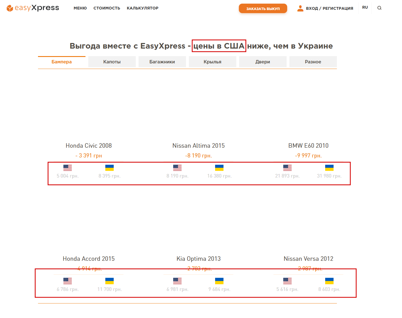Click the easyXpress logo

coord(33,8)
